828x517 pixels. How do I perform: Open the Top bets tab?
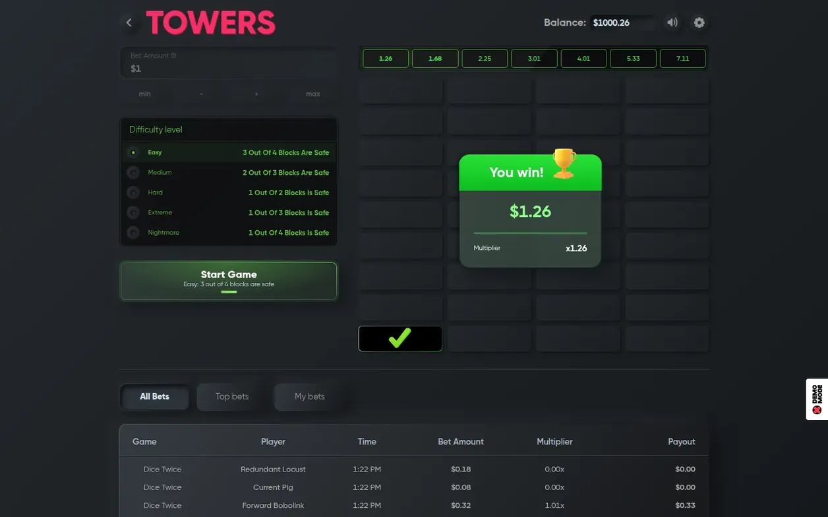tap(232, 396)
